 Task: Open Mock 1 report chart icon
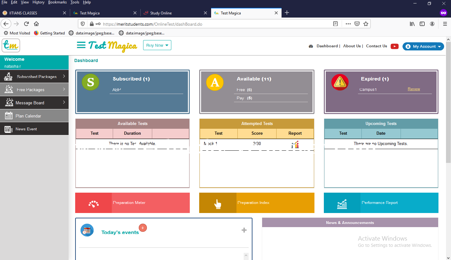(295, 144)
